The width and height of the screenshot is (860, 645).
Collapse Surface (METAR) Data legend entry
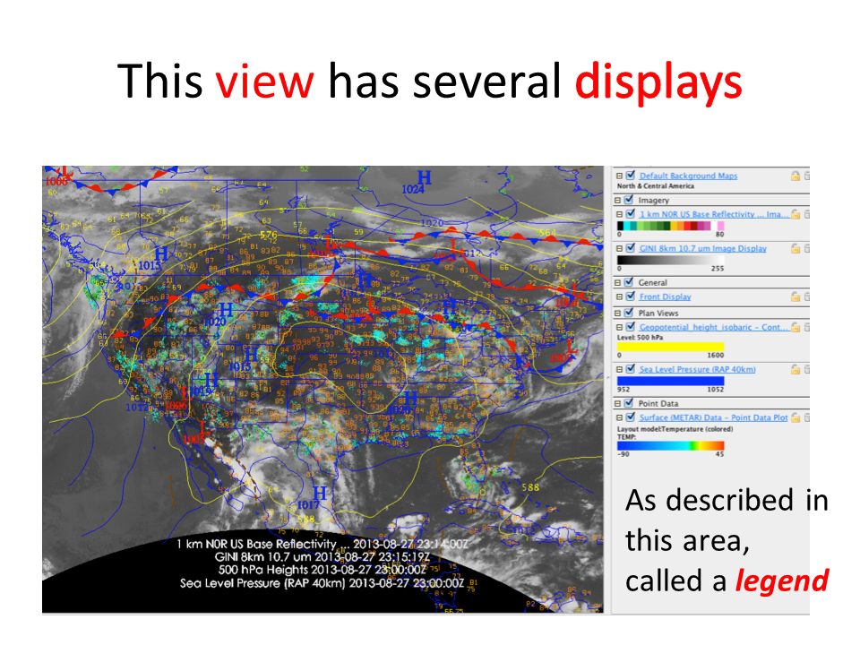coord(619,418)
